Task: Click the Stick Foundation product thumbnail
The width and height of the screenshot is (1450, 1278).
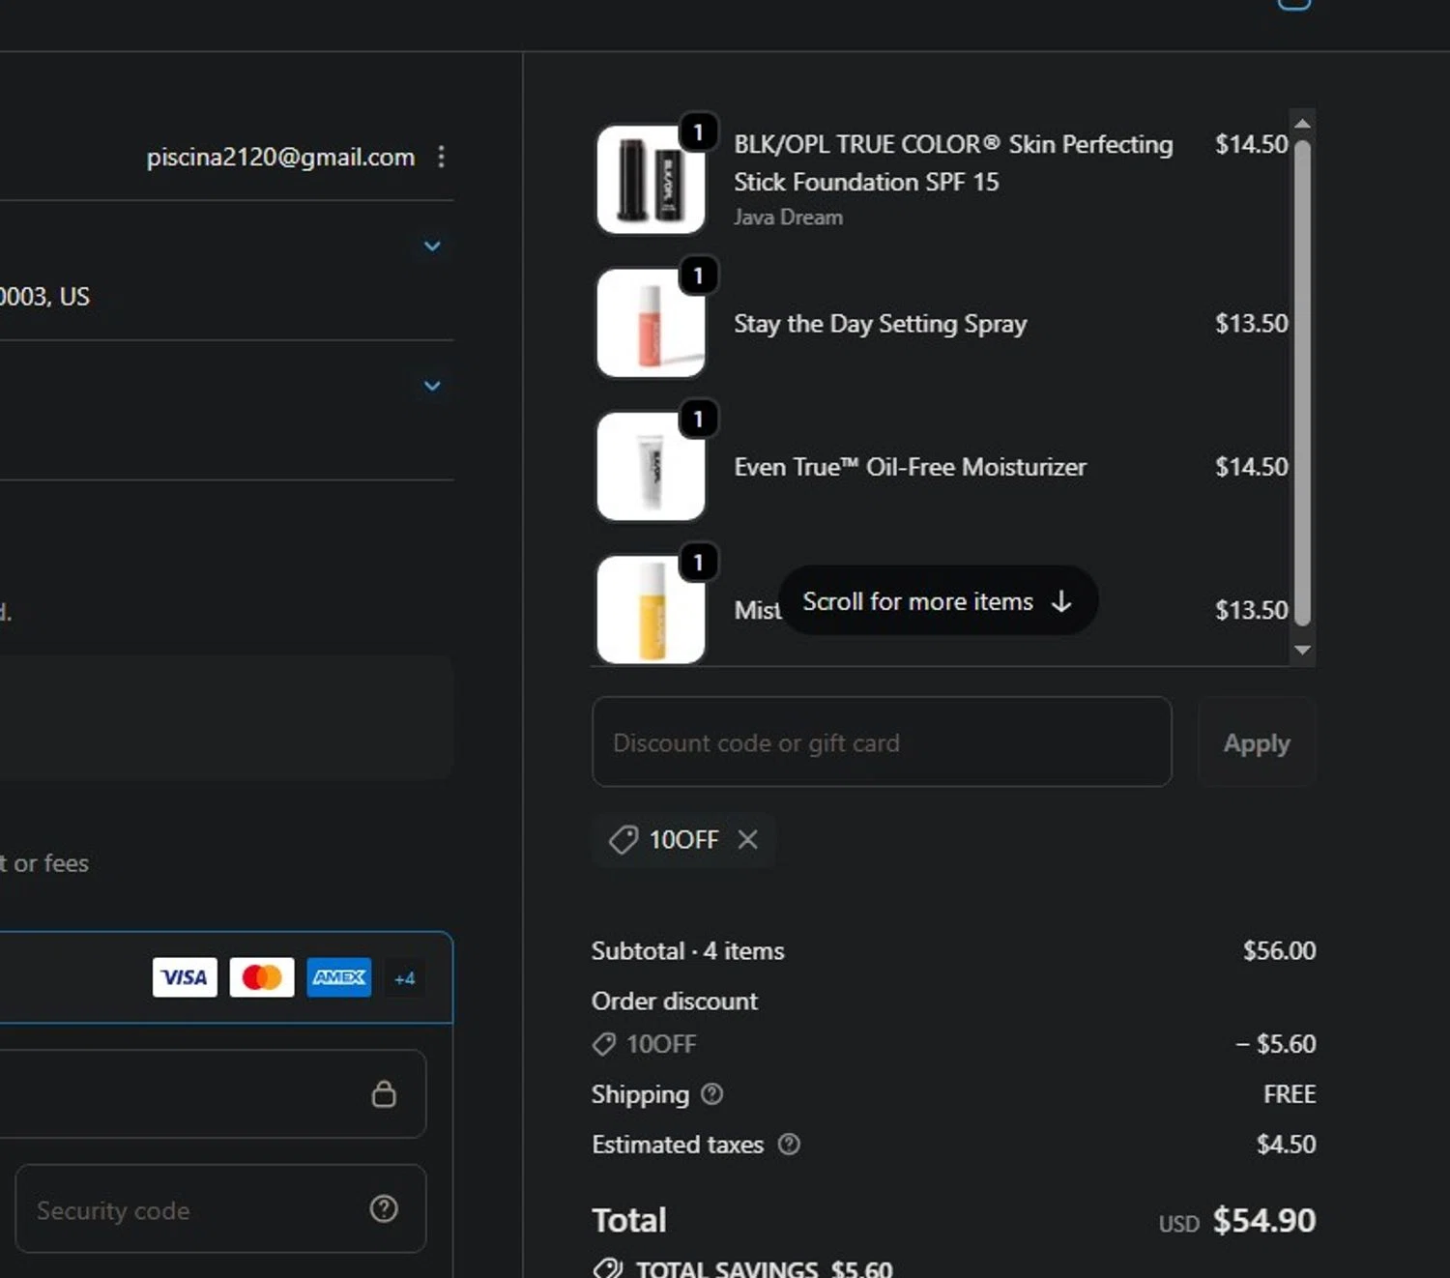Action: (x=651, y=180)
